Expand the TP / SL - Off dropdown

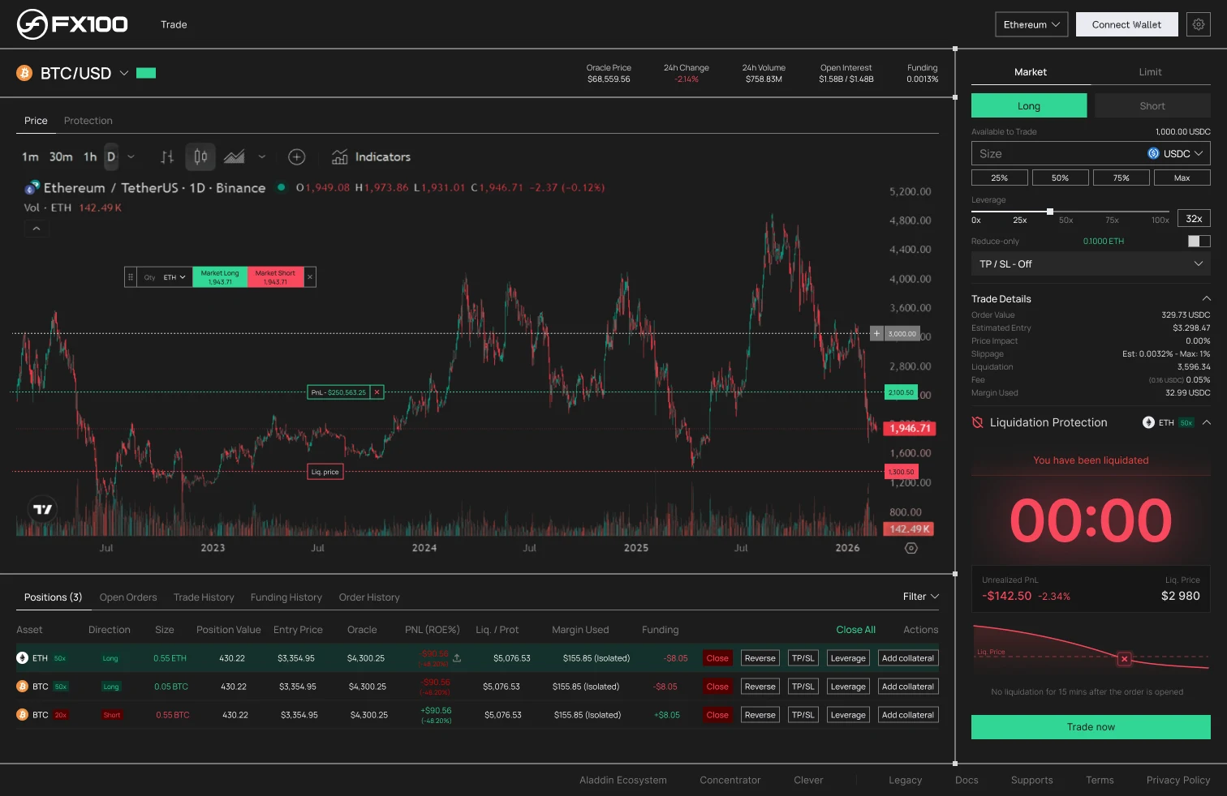(x=1091, y=263)
